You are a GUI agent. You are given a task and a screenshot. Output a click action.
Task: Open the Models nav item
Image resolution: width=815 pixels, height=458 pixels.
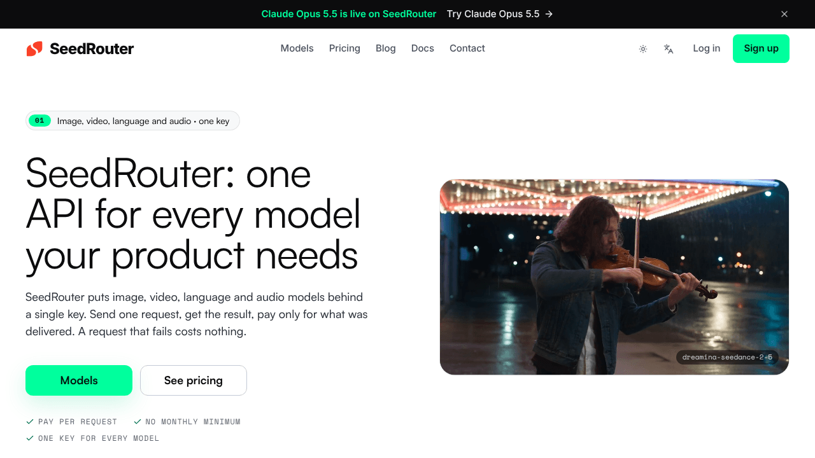pos(297,48)
